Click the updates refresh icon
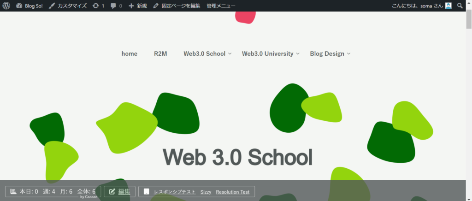The height and width of the screenshot is (201, 472). coord(95,6)
